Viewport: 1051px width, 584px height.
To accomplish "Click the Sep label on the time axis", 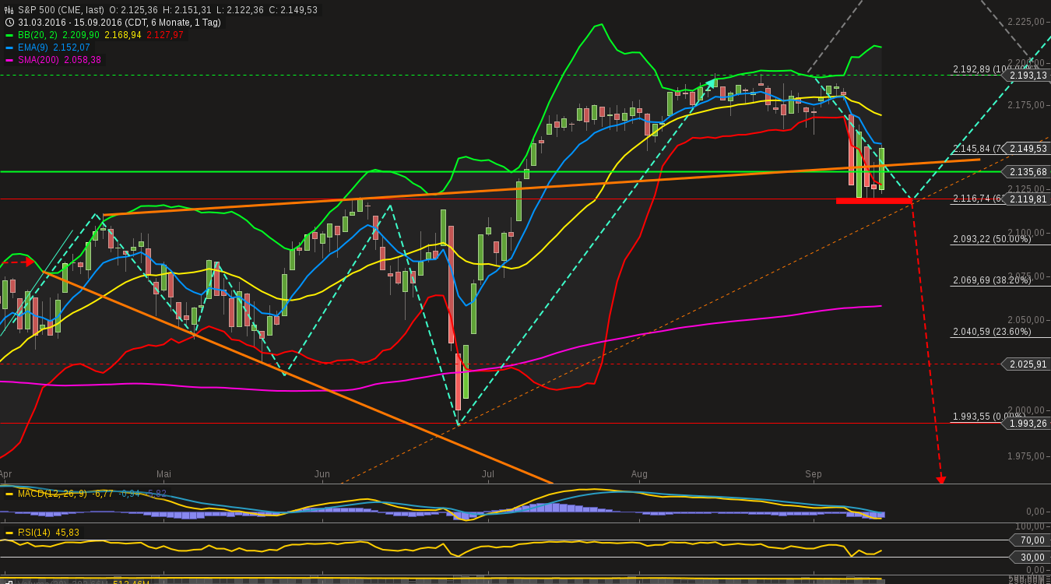I will [814, 473].
